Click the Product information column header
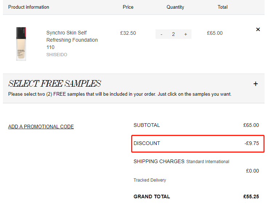This screenshot has height=207, width=270. coord(29,7)
